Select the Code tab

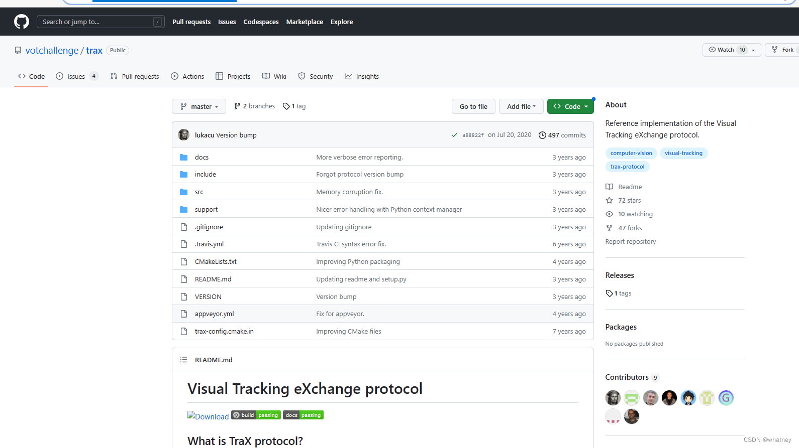[31, 76]
